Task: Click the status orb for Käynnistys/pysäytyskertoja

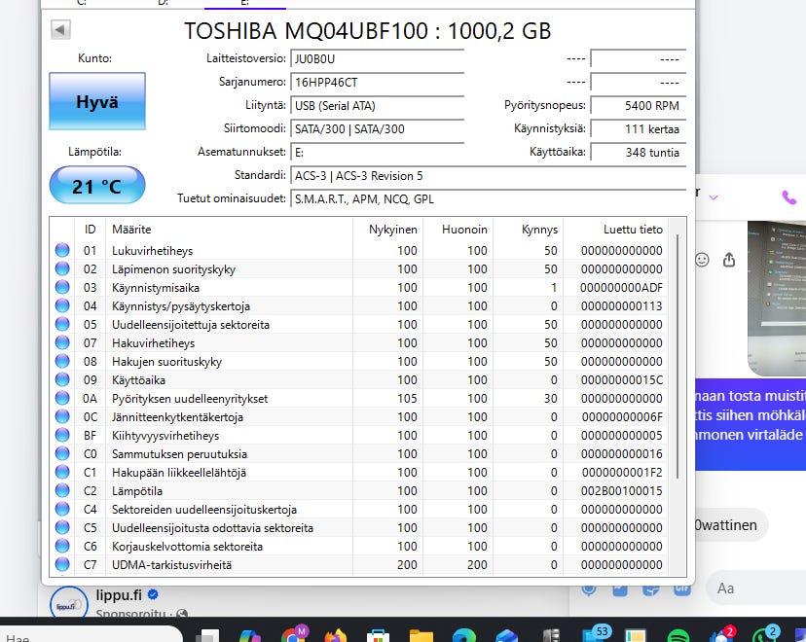Action: 62,305
